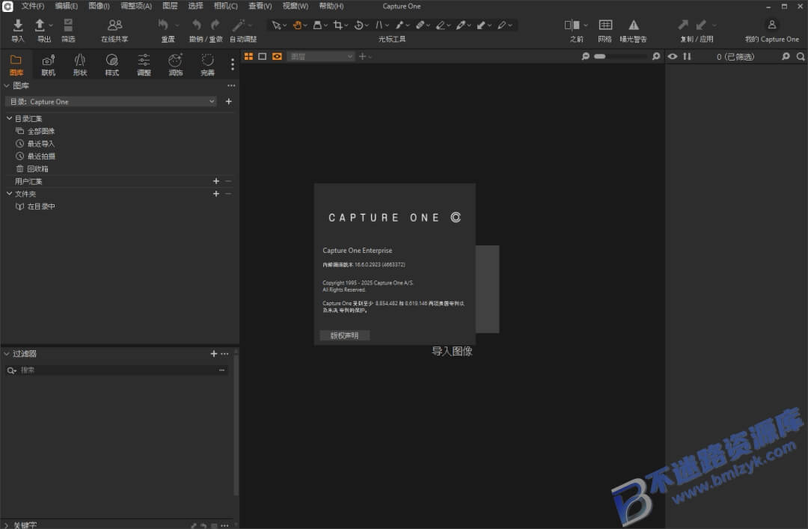Click the 导入图像 import images link

(452, 351)
